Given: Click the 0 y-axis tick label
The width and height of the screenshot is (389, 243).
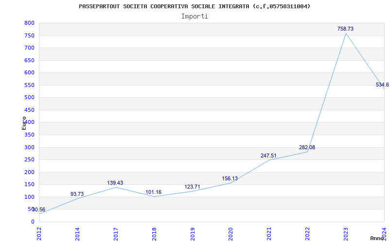Looking at the screenshot, I should (x=33, y=222).
